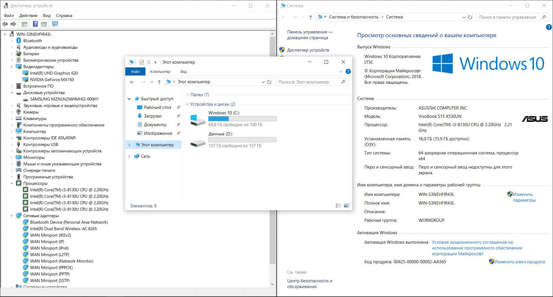
Task: Open the Действие menu in Device Manager
Action: [28, 16]
